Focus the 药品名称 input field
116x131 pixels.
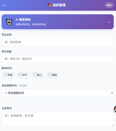(58, 42)
